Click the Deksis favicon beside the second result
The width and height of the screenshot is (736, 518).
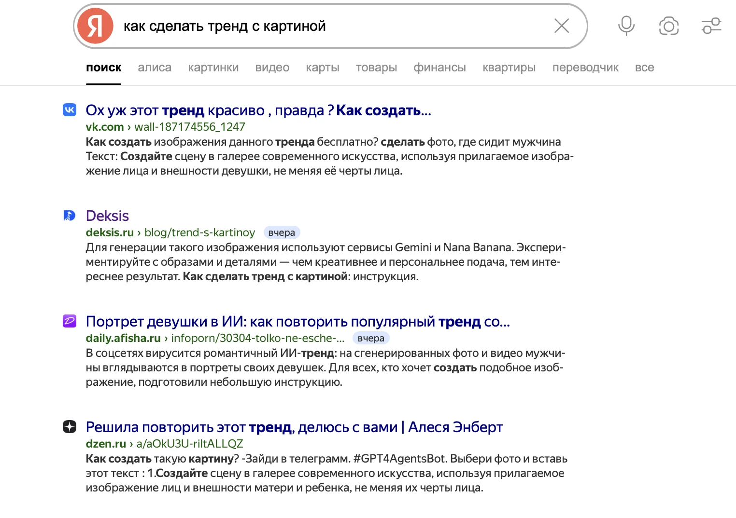(70, 216)
